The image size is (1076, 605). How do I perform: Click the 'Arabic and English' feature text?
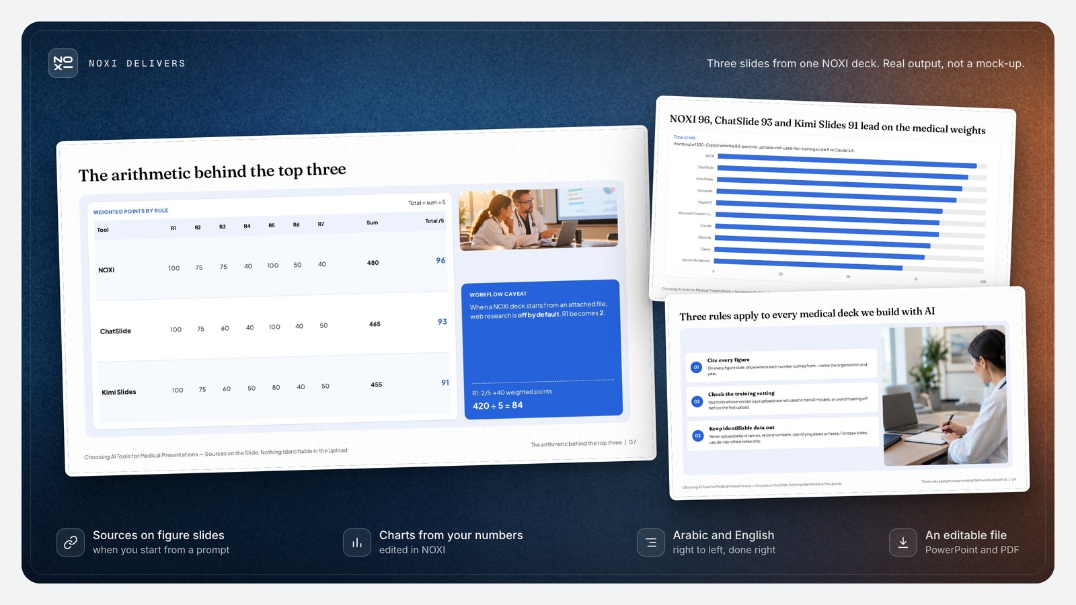(724, 535)
